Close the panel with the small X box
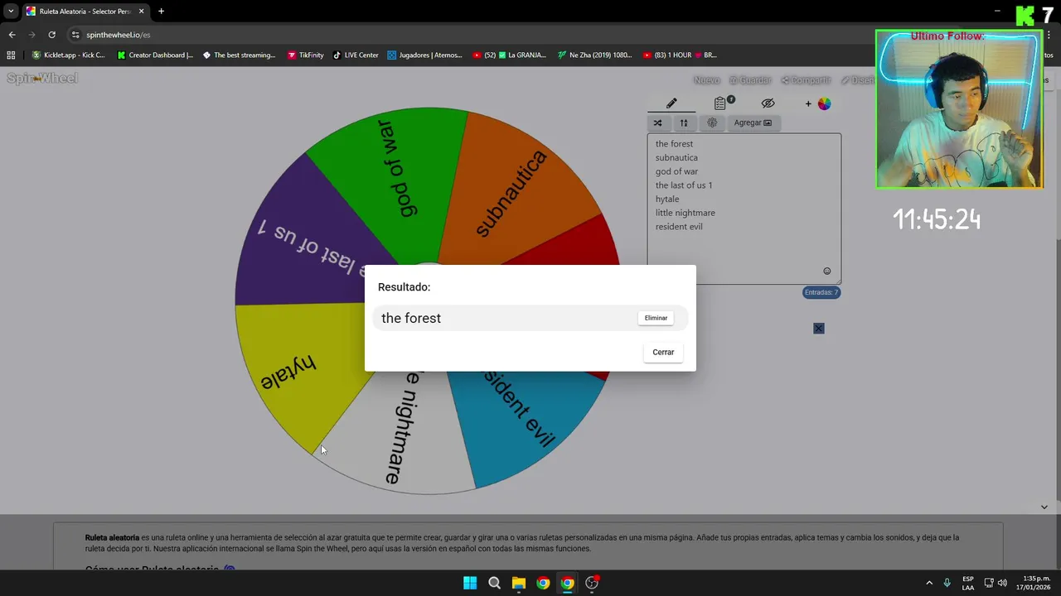The height and width of the screenshot is (596, 1061). [819, 329]
